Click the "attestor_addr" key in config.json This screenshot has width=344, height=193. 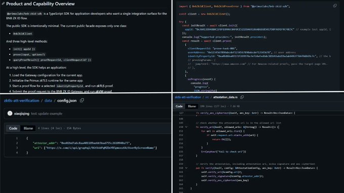[x=45, y=143]
